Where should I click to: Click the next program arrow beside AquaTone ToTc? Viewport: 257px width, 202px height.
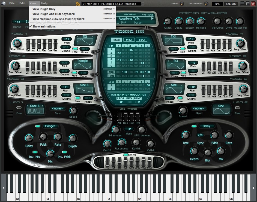pos(152,19)
